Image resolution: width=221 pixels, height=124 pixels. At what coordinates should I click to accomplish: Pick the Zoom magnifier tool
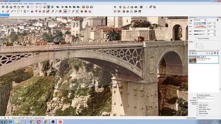tap(73, 11)
